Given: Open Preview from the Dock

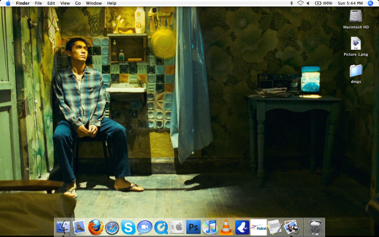Looking at the screenshot, I should tap(291, 227).
